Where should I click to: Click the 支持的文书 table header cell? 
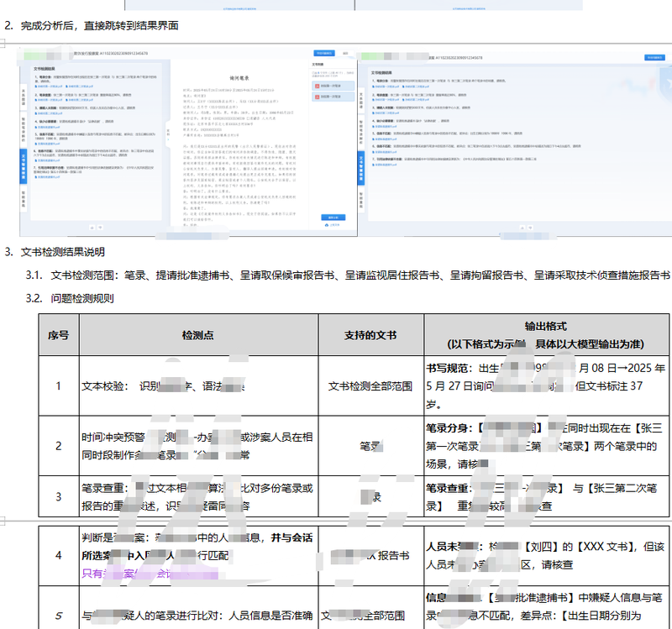click(x=370, y=335)
